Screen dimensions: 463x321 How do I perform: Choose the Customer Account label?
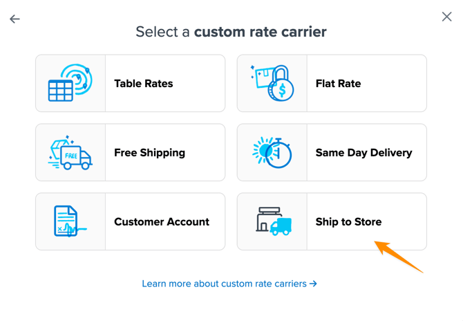click(x=162, y=222)
